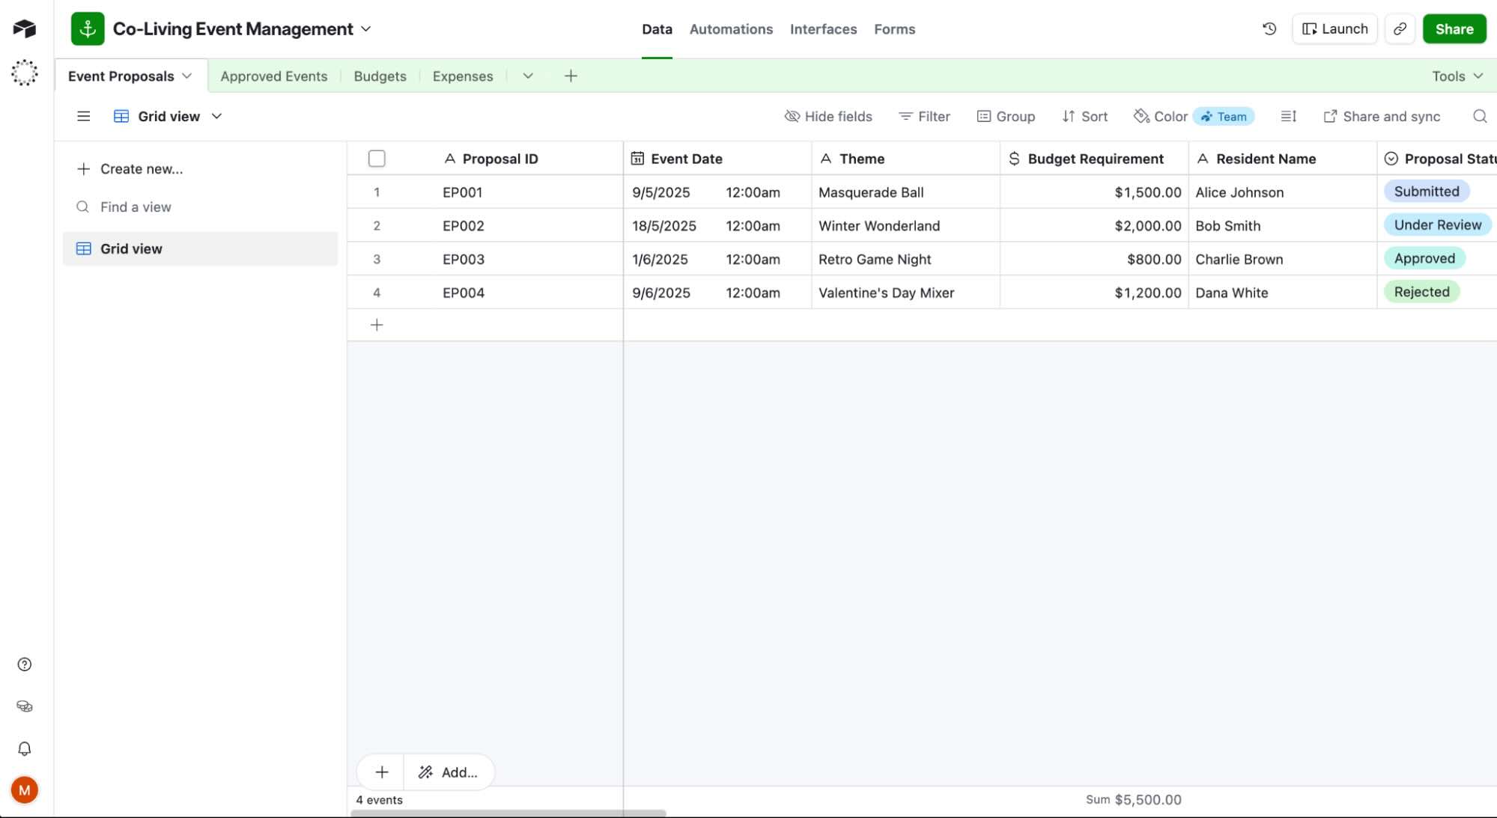1497x818 pixels.
Task: Open the Tools dropdown
Action: 1457,76
